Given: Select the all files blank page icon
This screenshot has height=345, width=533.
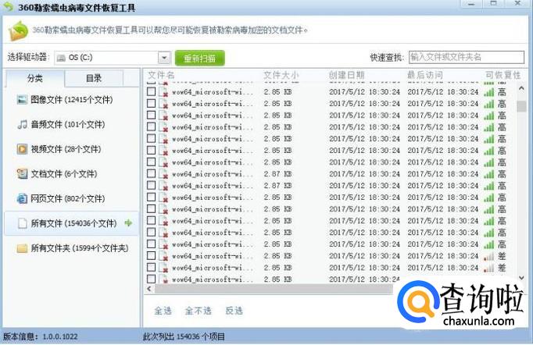Looking at the screenshot, I should (x=23, y=223).
